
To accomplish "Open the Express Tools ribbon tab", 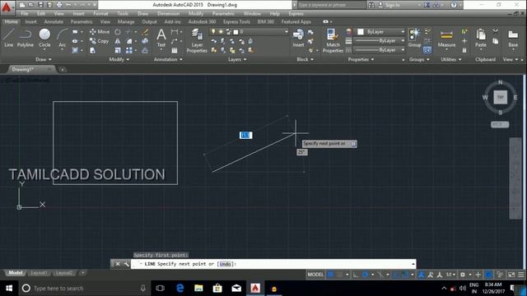I will (x=236, y=22).
